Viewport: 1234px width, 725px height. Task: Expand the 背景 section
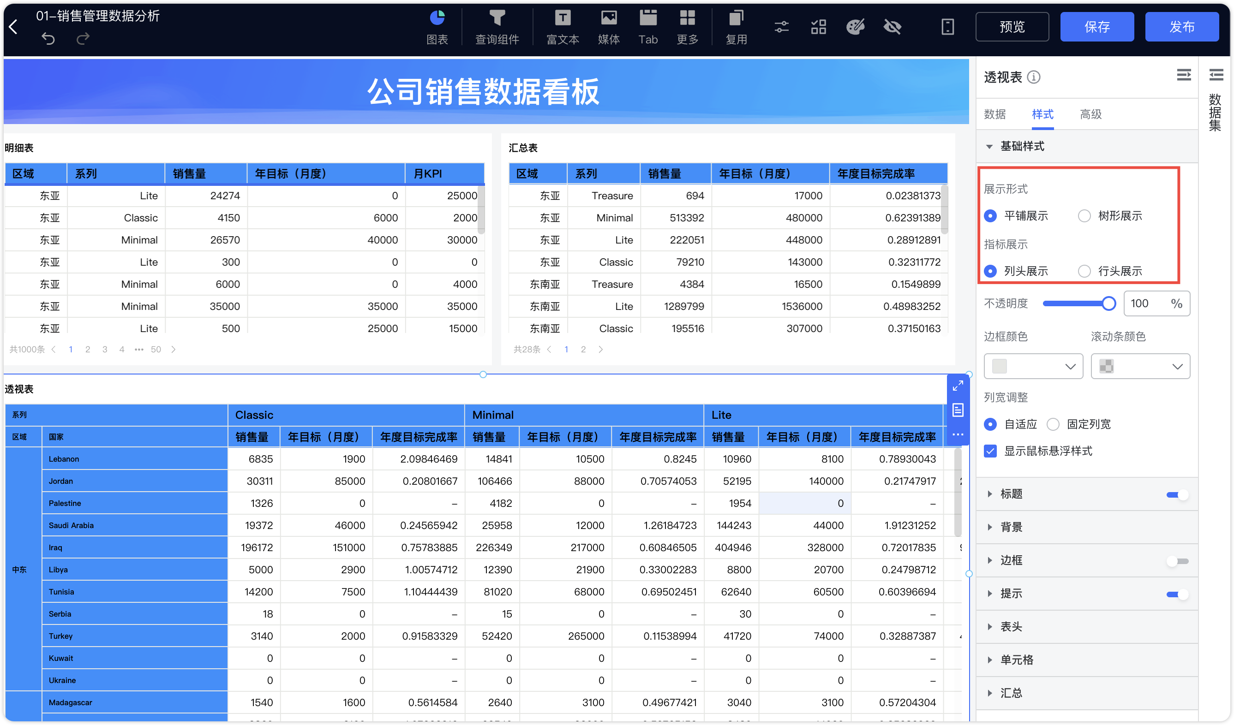point(989,527)
